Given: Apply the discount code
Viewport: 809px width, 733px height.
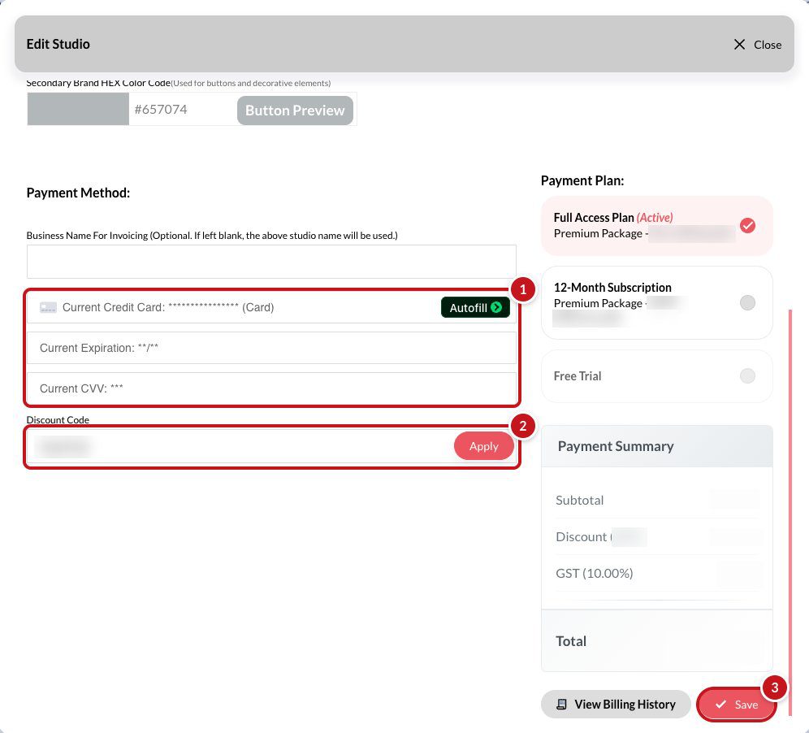Looking at the screenshot, I should click(483, 446).
